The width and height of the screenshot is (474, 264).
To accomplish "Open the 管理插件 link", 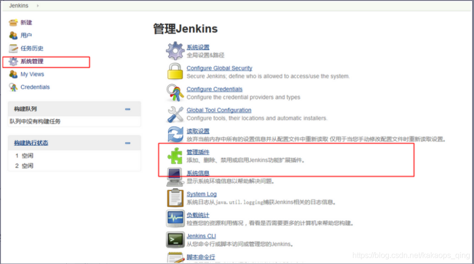I will (198, 152).
